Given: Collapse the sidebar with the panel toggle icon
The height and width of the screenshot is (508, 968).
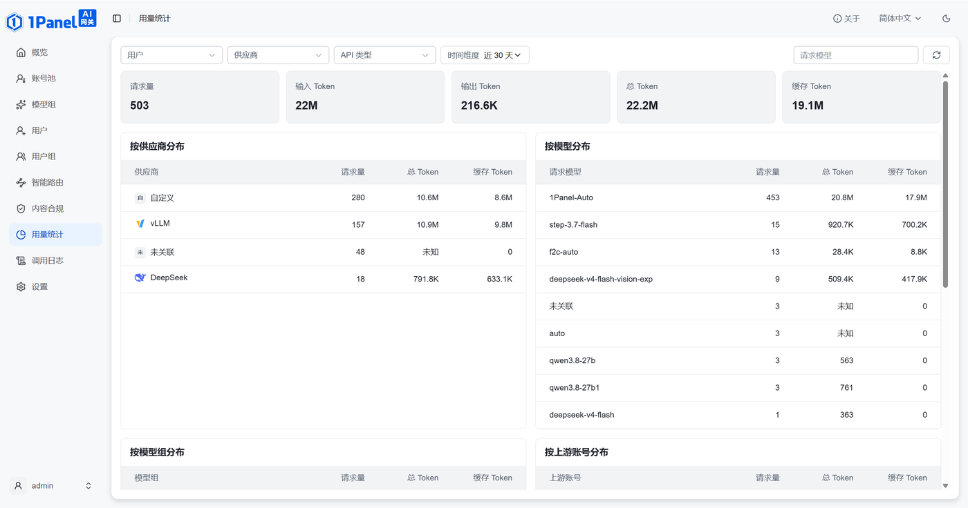Looking at the screenshot, I should tap(117, 19).
